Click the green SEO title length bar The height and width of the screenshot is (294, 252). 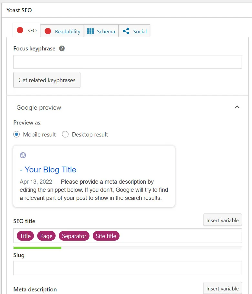37,247
